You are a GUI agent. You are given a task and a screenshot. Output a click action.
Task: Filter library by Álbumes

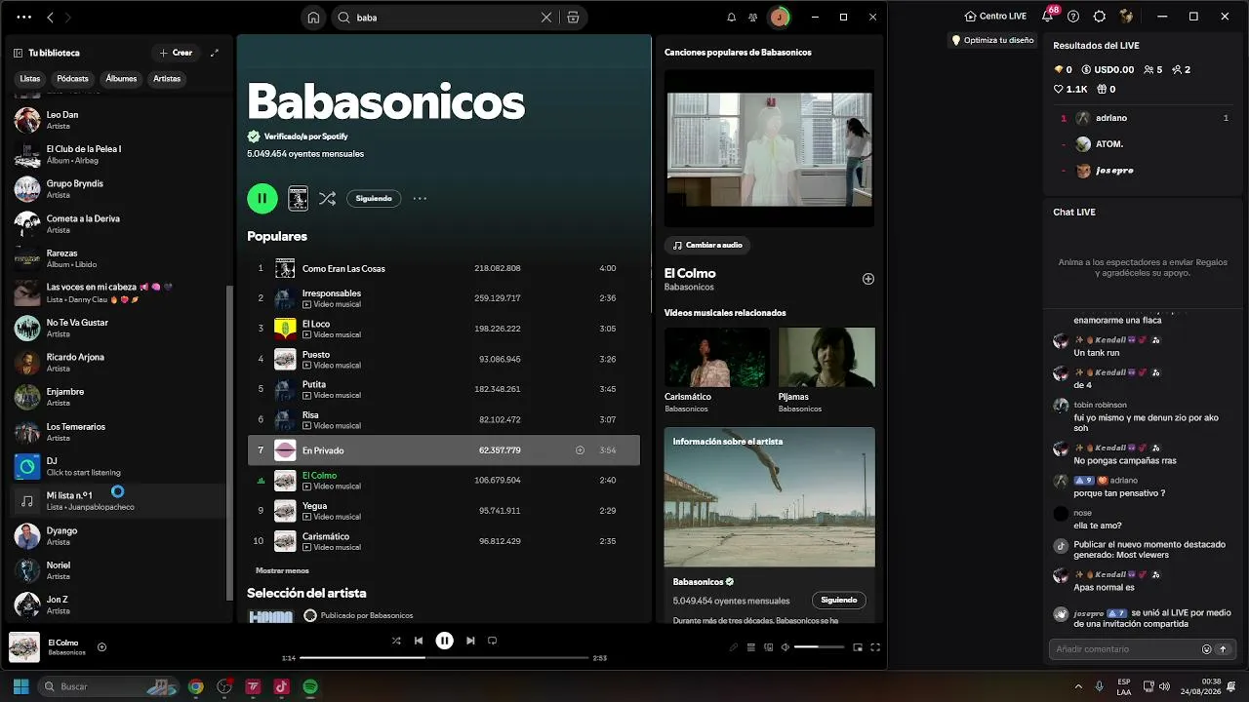coord(122,78)
